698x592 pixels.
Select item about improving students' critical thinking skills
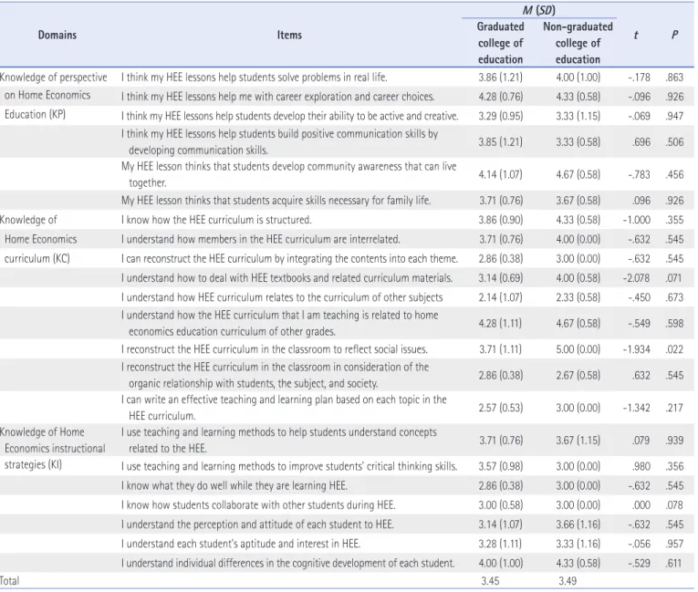coord(289,466)
